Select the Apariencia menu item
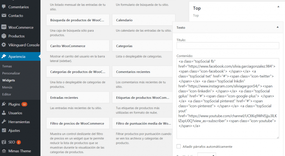The height and width of the screenshot is (156, 285). tap(20, 56)
